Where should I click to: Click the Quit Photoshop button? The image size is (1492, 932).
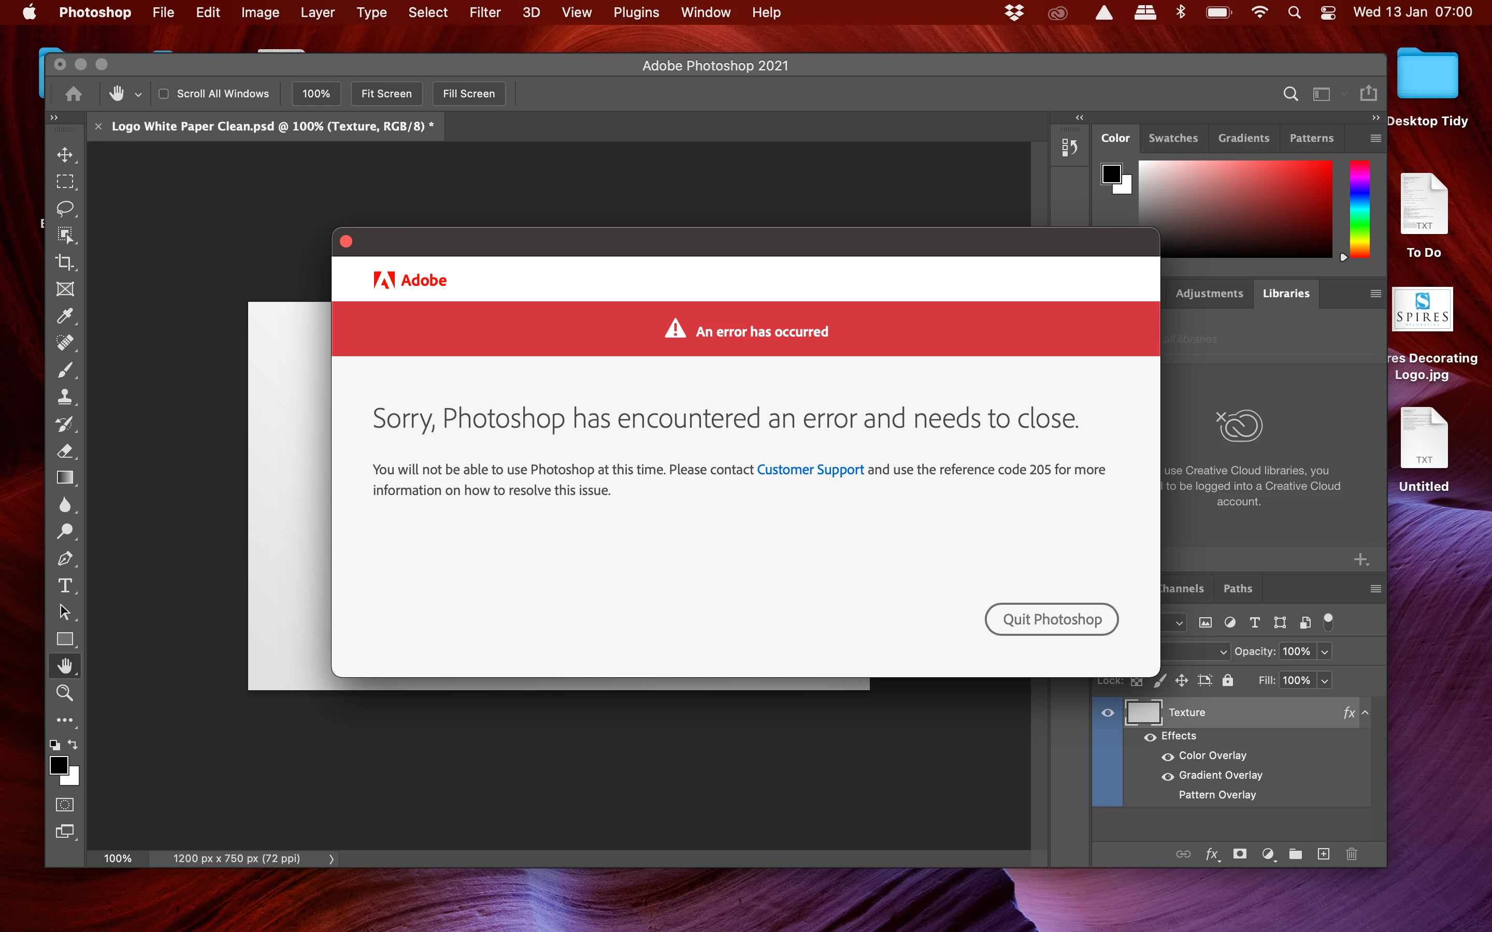[x=1051, y=619]
